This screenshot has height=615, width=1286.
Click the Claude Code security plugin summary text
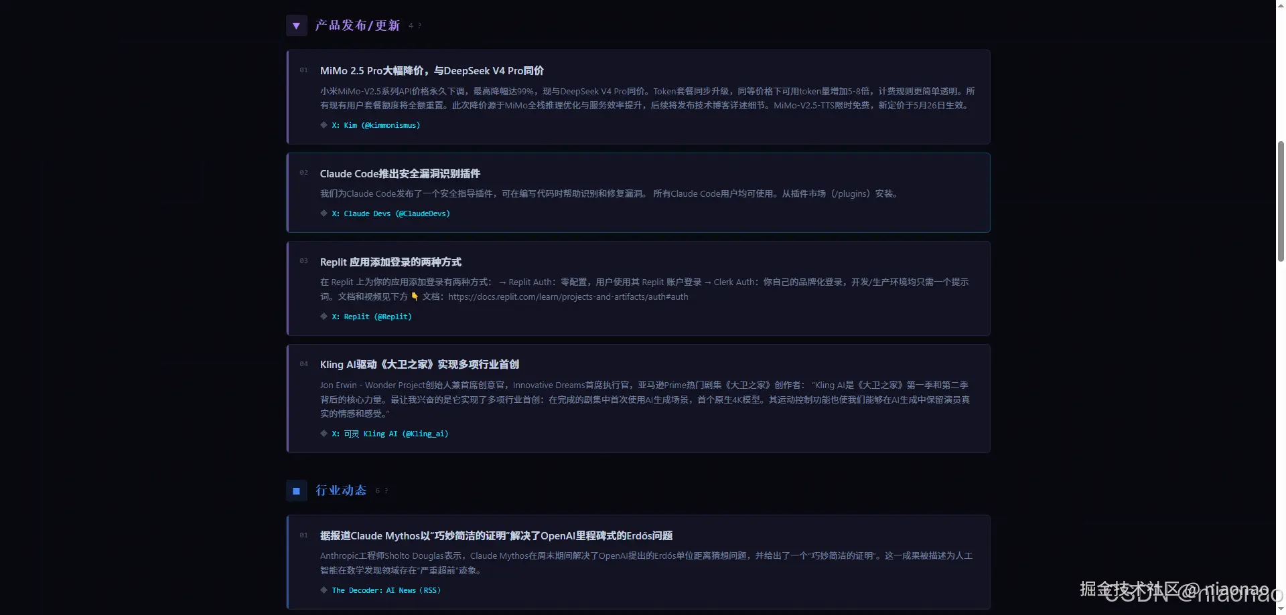(x=610, y=194)
